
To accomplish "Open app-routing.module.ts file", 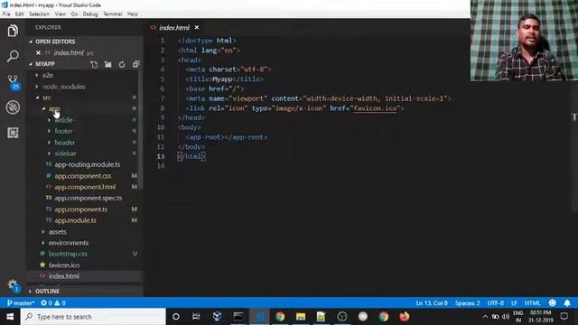I will 87,164.
